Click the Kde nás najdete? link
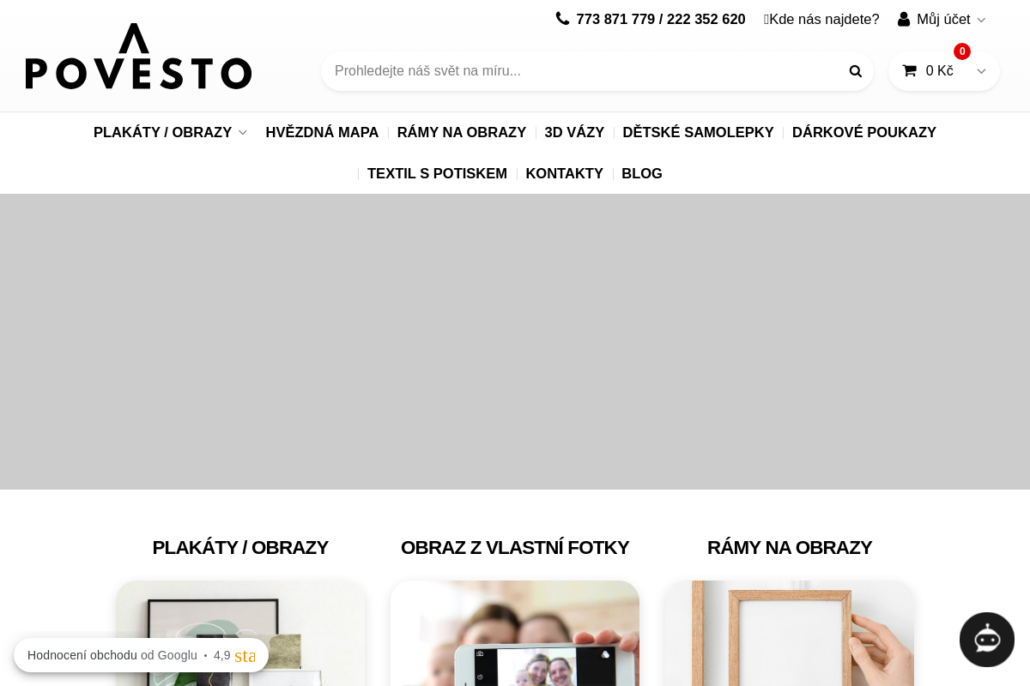 click(x=824, y=19)
